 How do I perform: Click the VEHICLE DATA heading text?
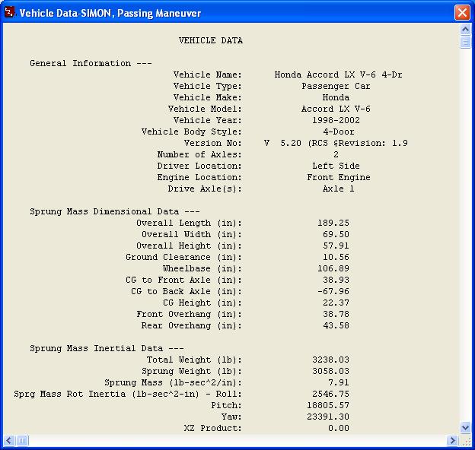pyautogui.click(x=211, y=40)
